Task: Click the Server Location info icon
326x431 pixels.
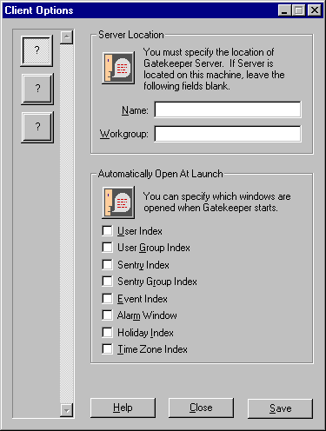Action: coord(118,68)
